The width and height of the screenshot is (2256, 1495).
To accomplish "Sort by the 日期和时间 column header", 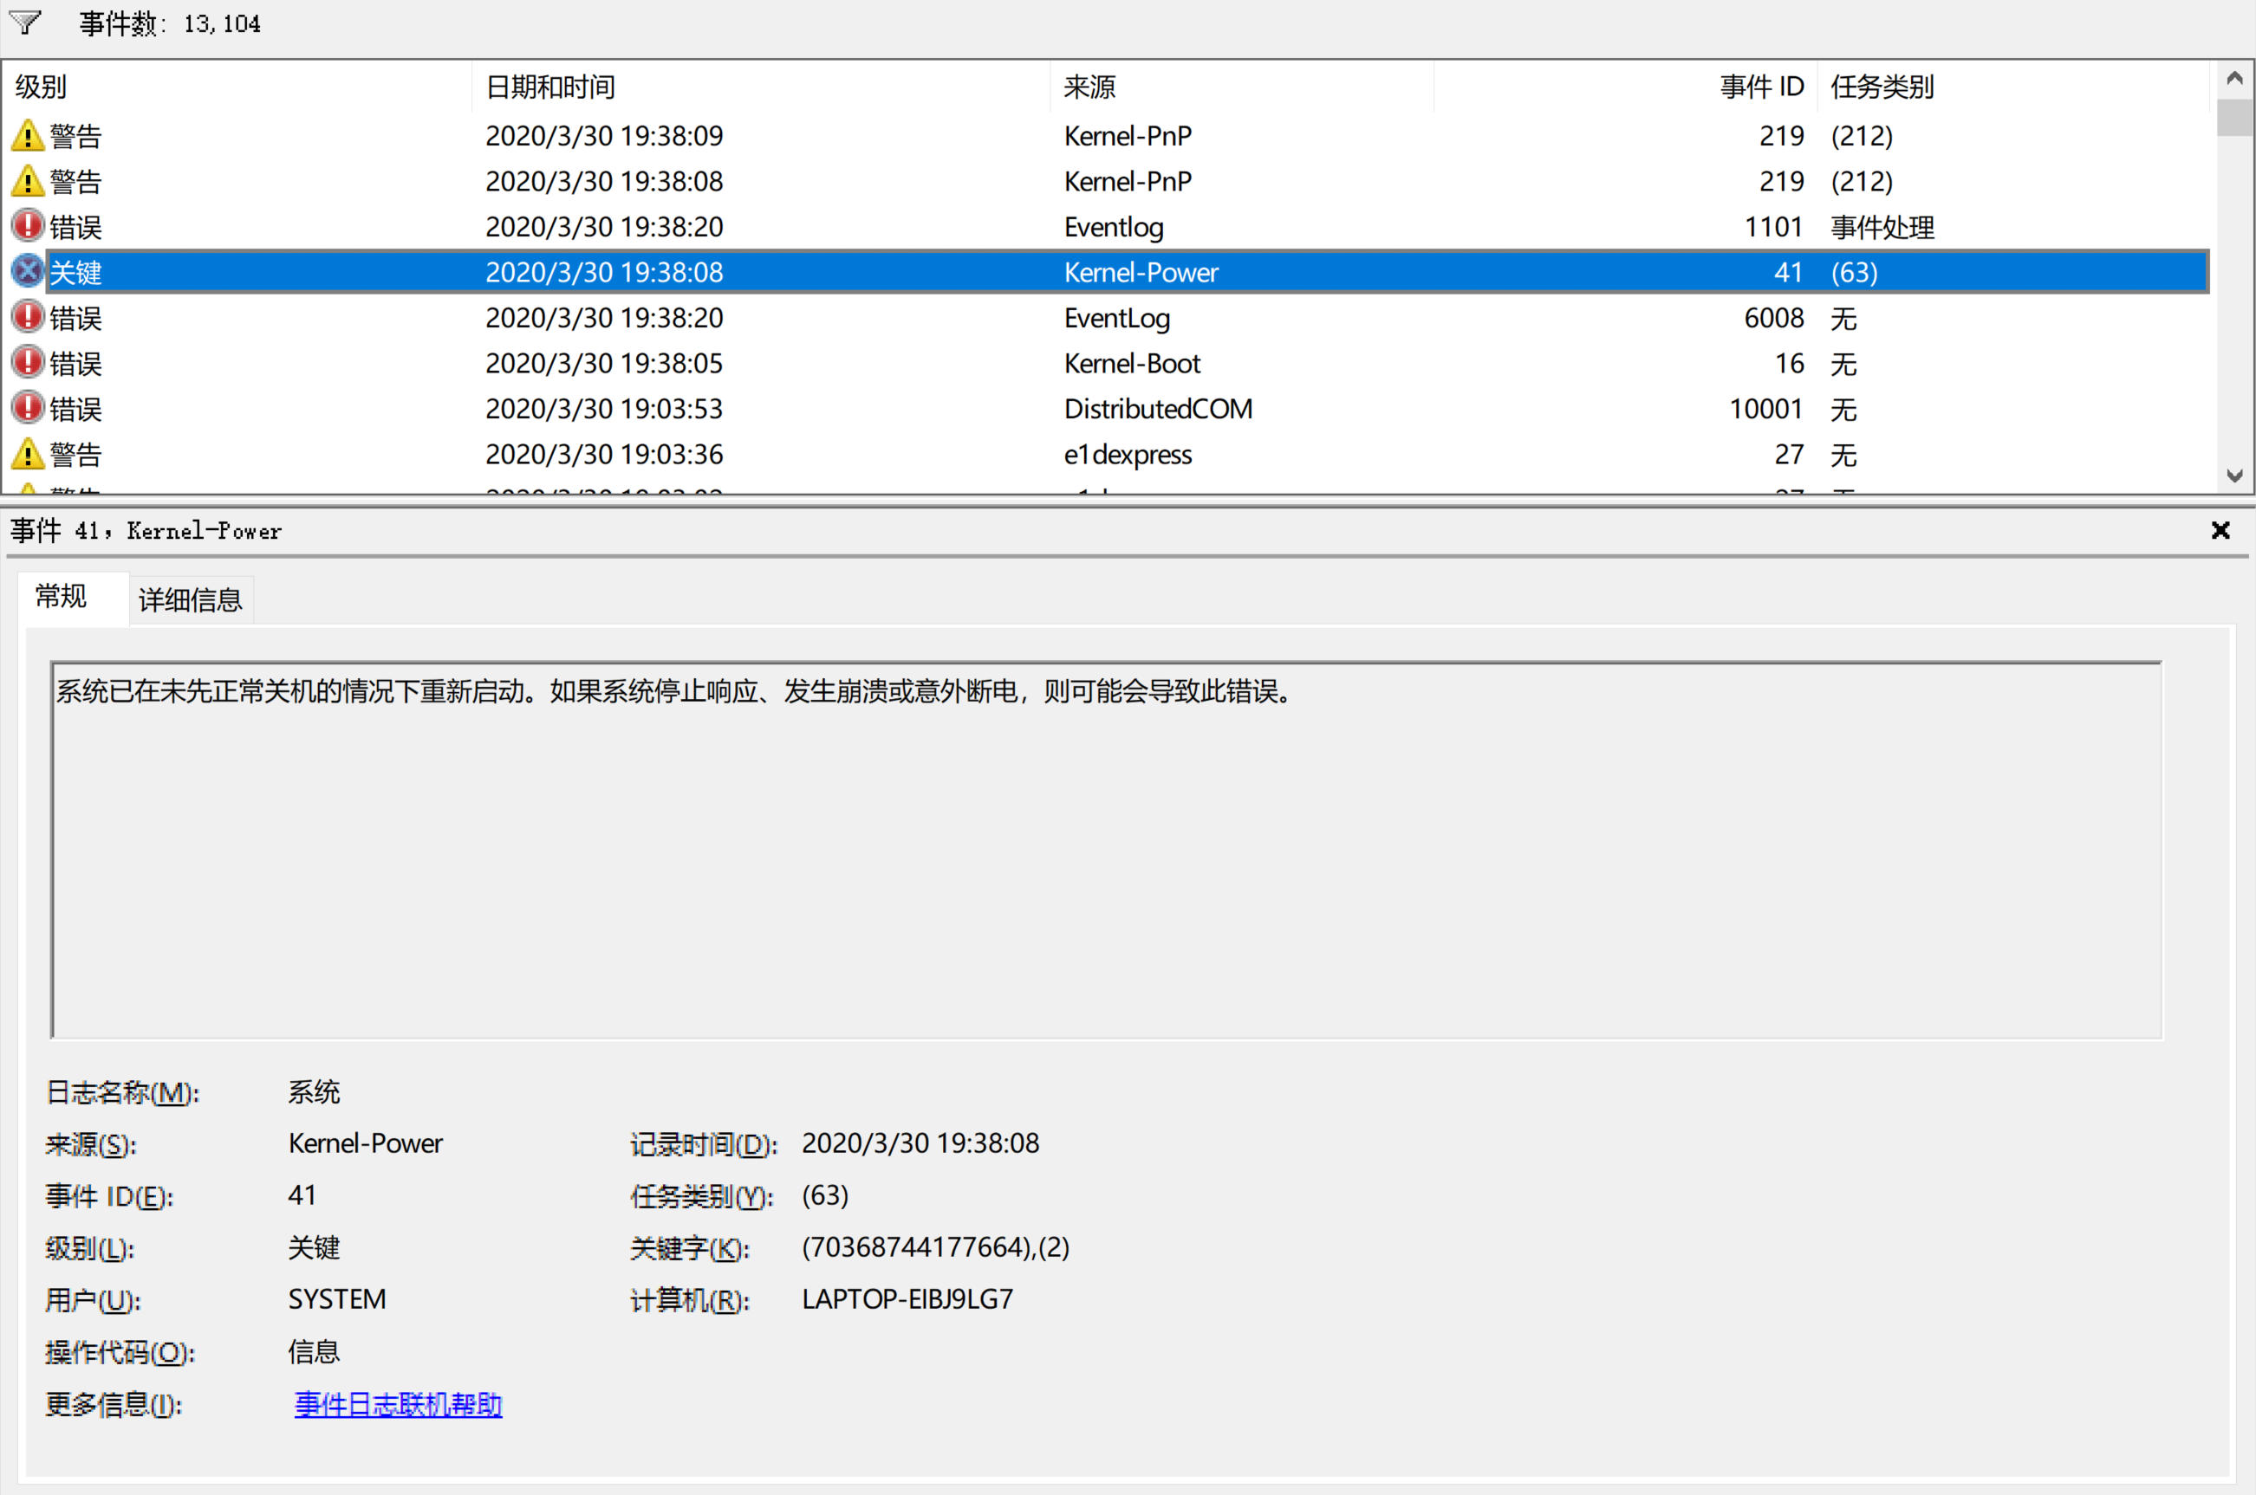I will [x=550, y=87].
